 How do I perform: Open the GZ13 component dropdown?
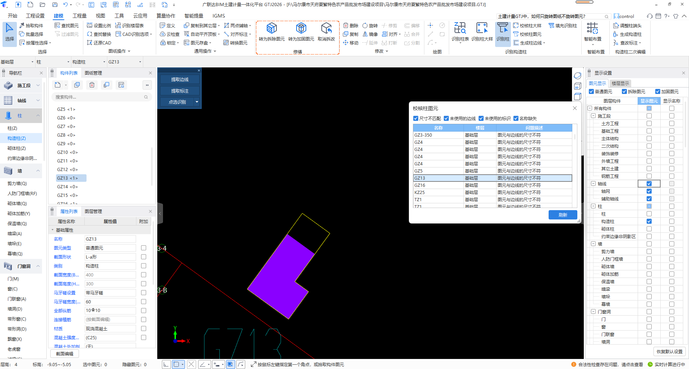pos(125,62)
